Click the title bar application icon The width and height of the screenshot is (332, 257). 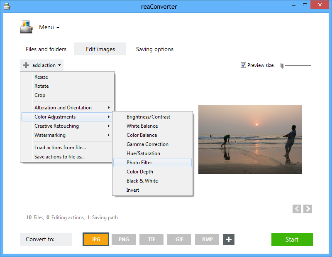[x=7, y=6]
